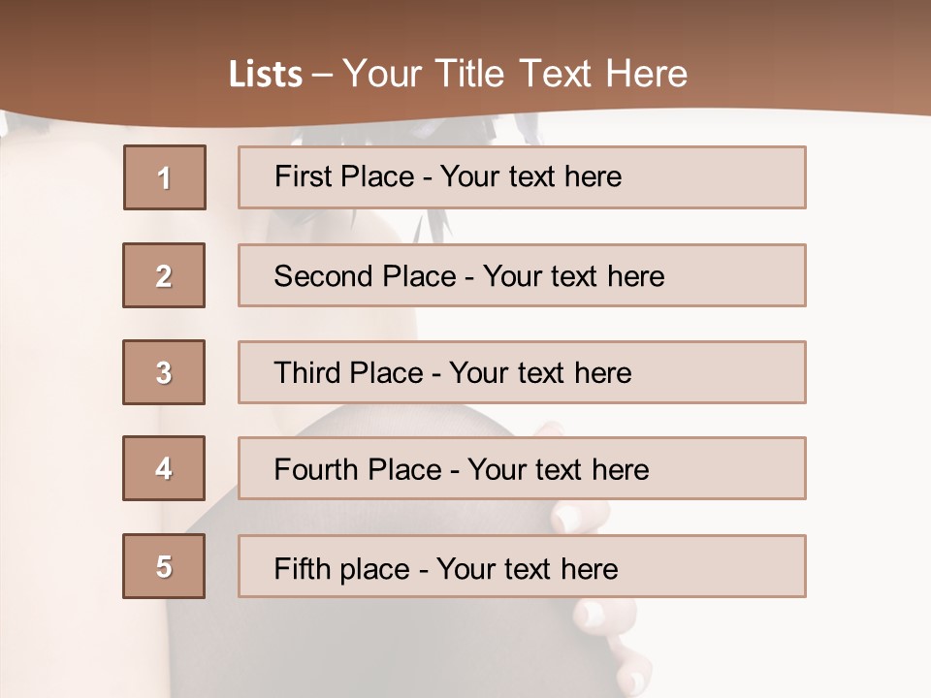The width and height of the screenshot is (931, 698).
Task: Click the "Third Place - Your text here" field
Action: [x=522, y=372]
